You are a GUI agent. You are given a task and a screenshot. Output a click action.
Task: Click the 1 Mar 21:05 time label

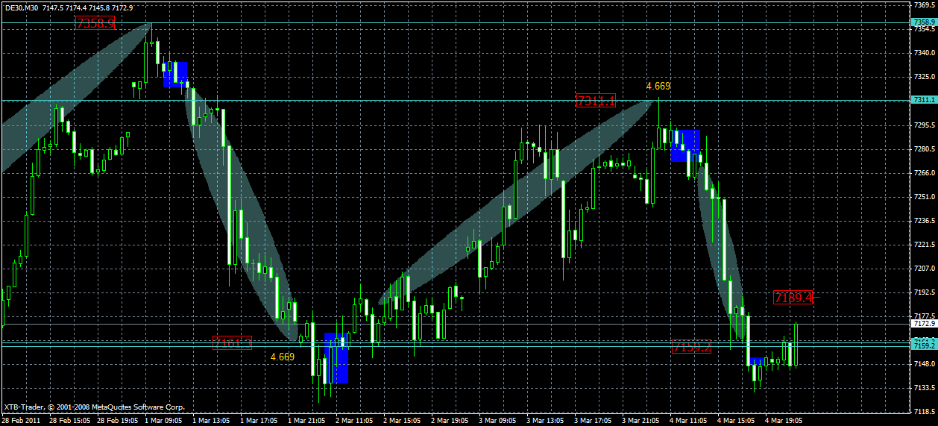click(x=306, y=420)
